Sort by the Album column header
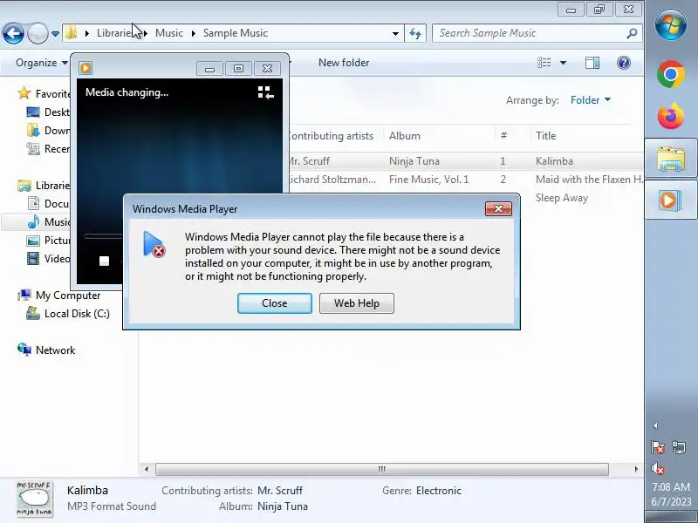The height and width of the screenshot is (523, 698). point(404,136)
